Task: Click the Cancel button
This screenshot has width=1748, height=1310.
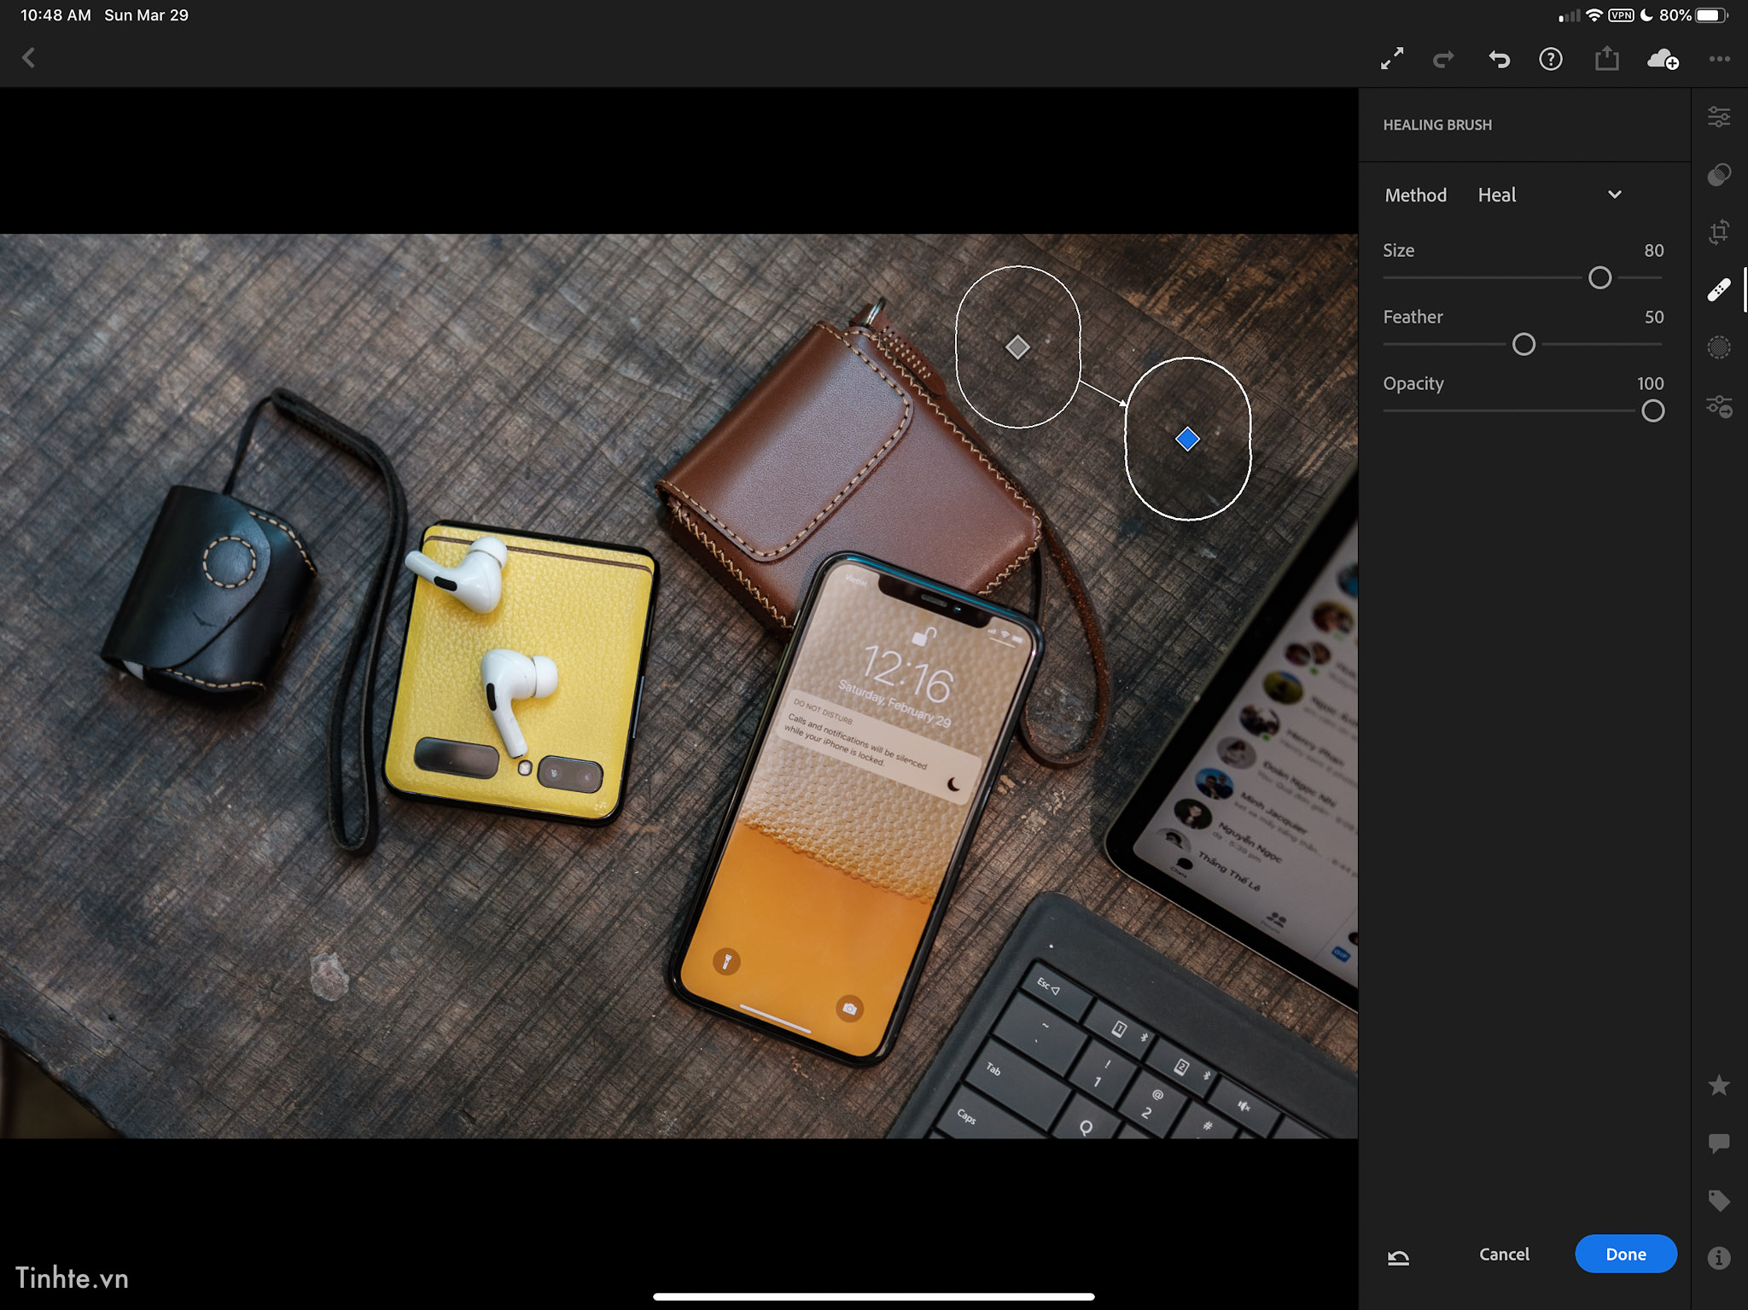Action: click(x=1504, y=1254)
